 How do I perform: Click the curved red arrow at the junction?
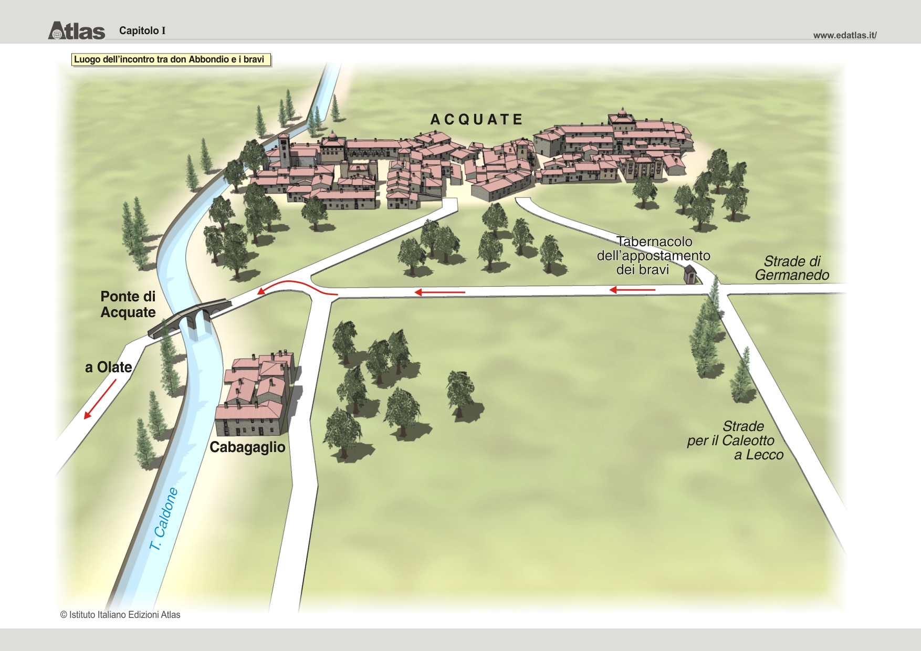297,287
